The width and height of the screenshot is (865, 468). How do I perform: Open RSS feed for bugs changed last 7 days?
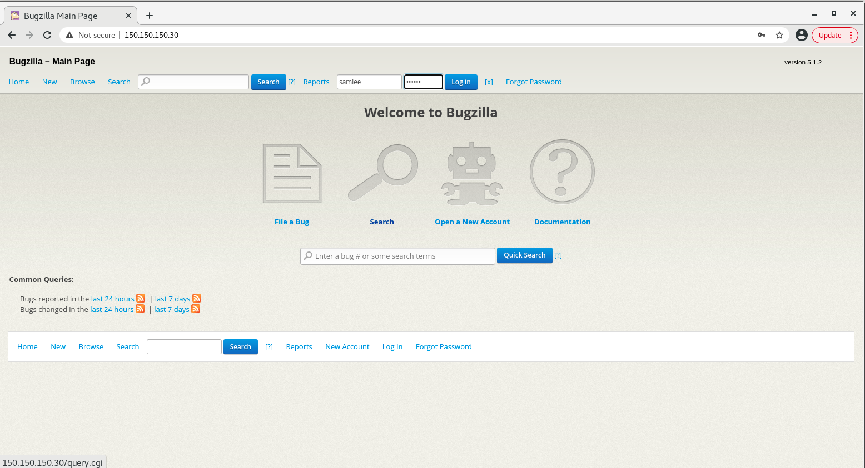point(196,309)
